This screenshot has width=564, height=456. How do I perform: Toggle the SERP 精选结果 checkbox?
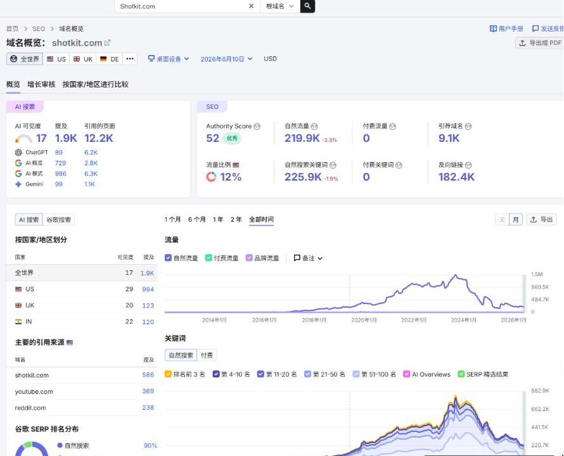pos(461,374)
